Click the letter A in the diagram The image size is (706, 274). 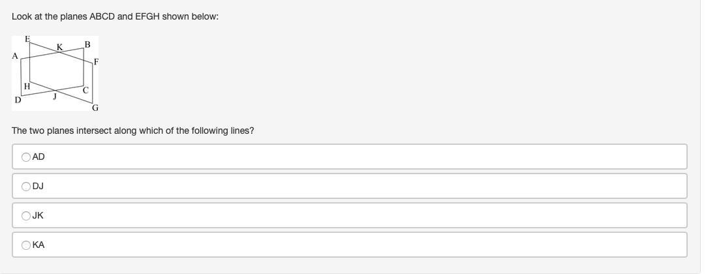[x=15, y=56]
